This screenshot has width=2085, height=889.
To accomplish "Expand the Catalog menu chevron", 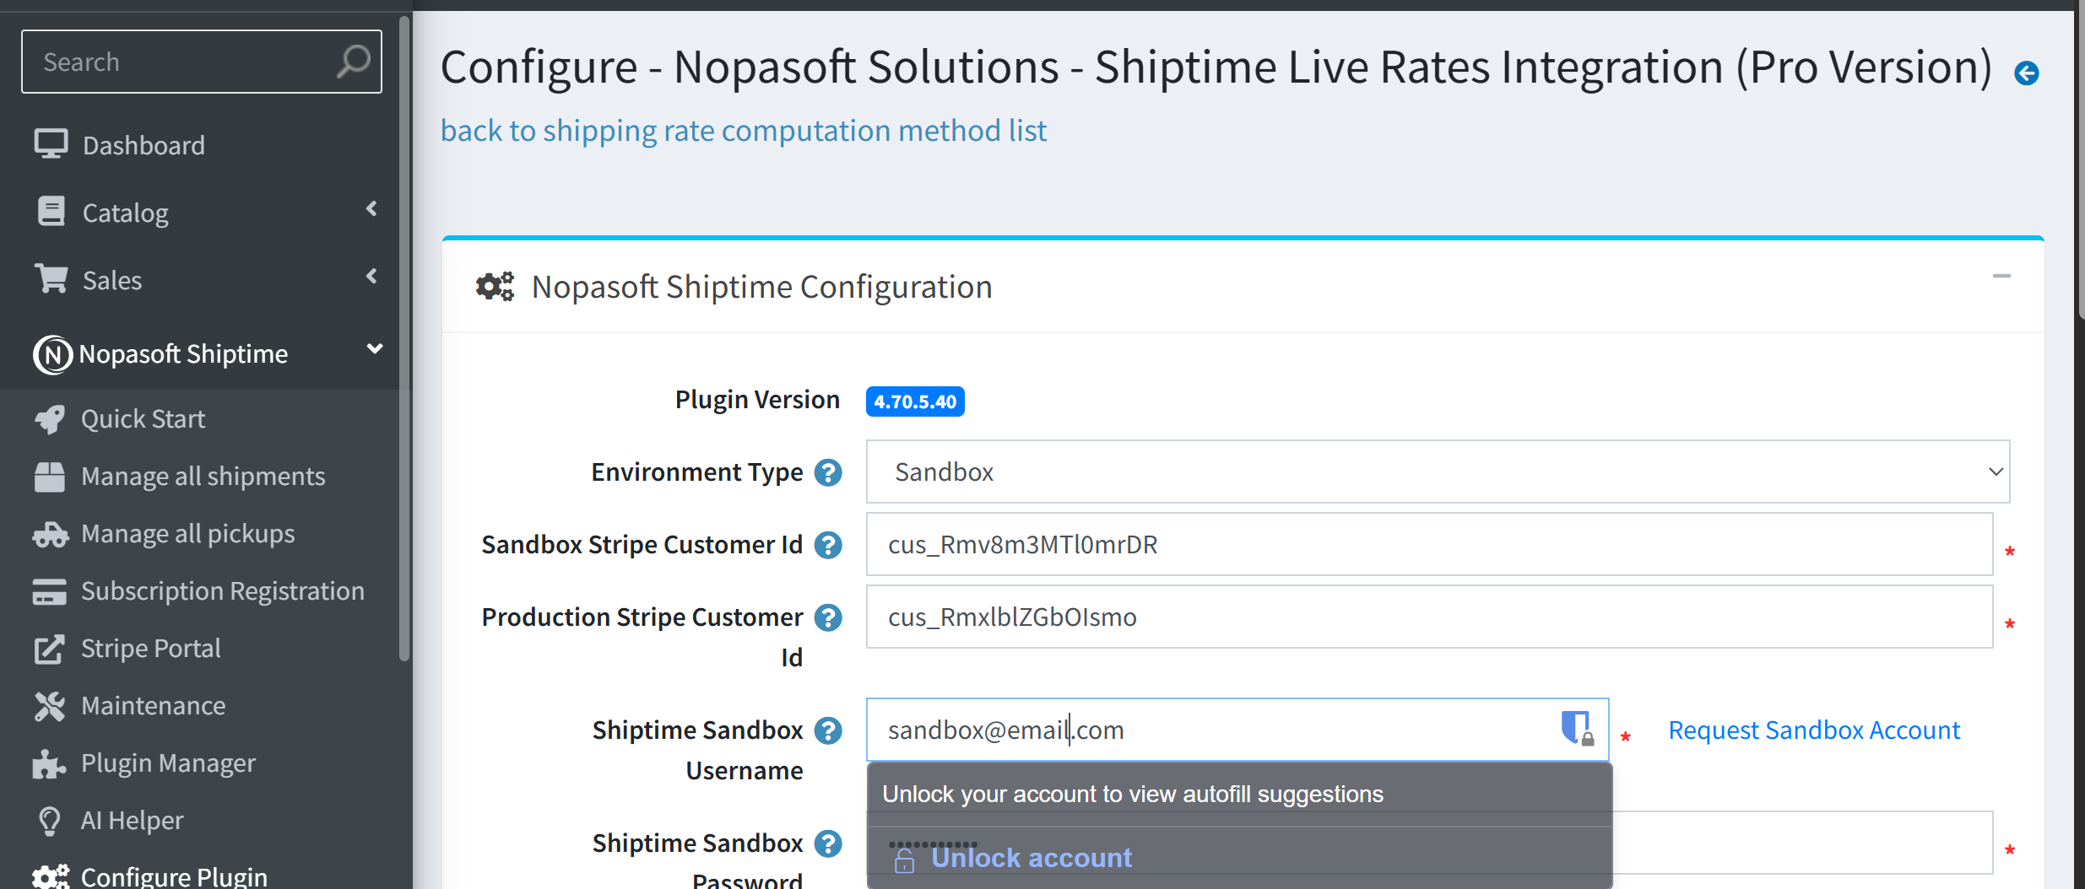I will (x=372, y=208).
